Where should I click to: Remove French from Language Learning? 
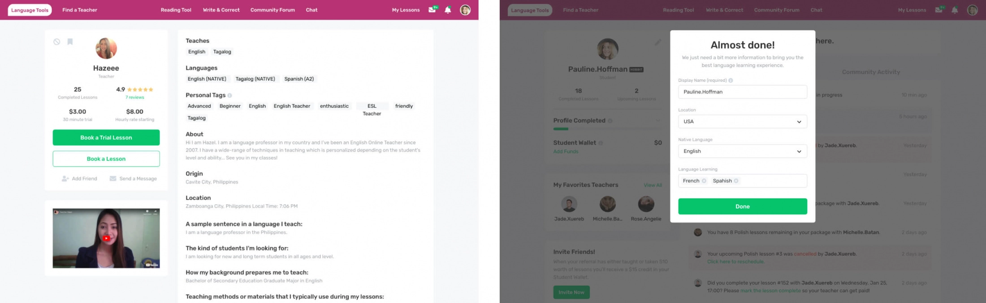pyautogui.click(x=704, y=181)
